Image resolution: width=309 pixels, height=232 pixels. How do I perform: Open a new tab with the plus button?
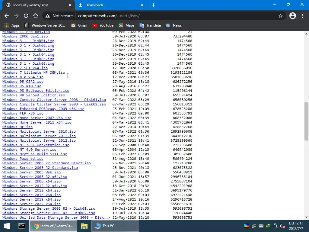point(154,5)
